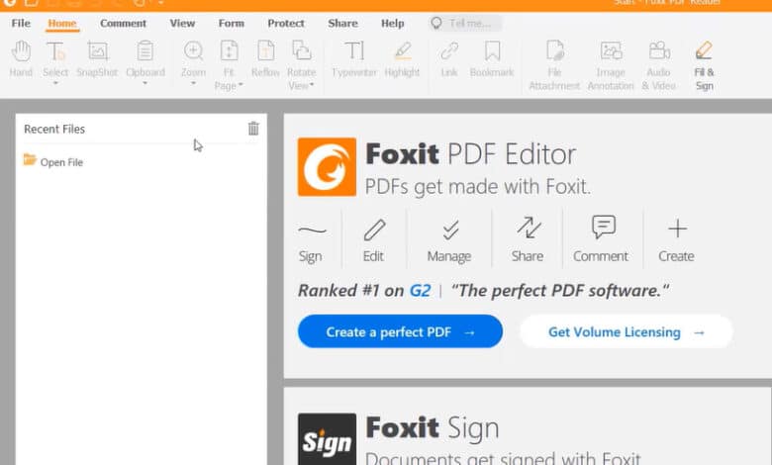
Task: Click the Image Annotation icon
Action: coord(611,61)
